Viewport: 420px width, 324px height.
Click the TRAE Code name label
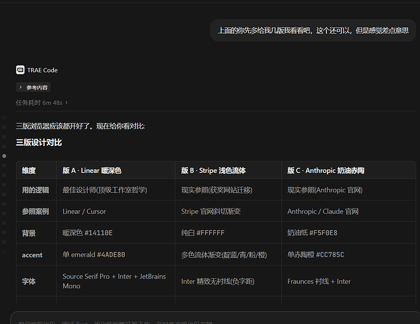(42, 70)
